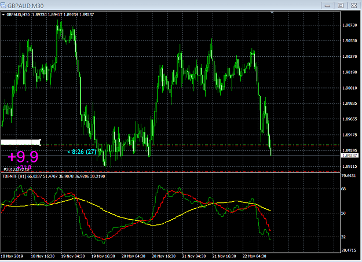Minimize the GBPAUD,M30 chart window
Viewport: 362px width, 262px height.
tap(328, 5)
